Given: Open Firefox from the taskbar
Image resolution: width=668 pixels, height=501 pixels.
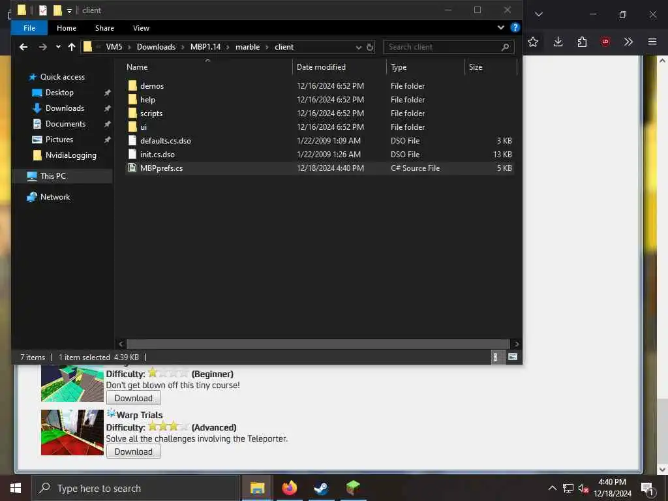Looking at the screenshot, I should tap(289, 488).
